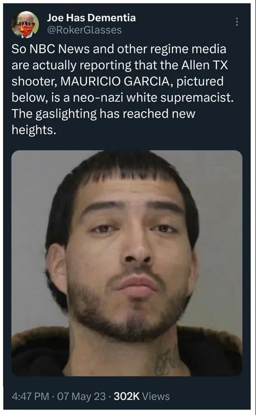Click the Views label next to 302K
The width and height of the screenshot is (256, 415).
click(x=156, y=396)
